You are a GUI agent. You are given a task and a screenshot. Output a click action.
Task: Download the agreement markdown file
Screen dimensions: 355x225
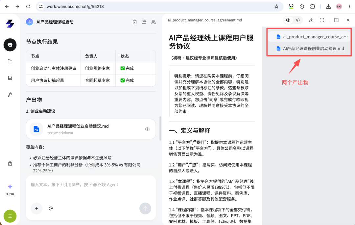[x=311, y=20]
